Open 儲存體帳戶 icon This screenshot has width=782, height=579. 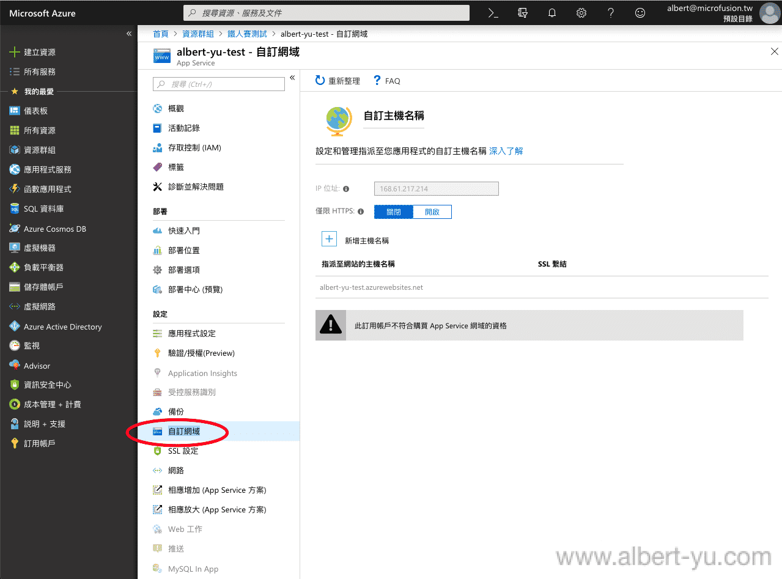(x=15, y=287)
